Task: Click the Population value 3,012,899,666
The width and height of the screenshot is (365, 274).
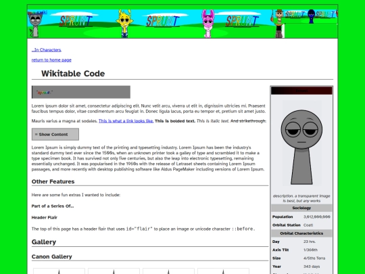Action: pos(317,216)
